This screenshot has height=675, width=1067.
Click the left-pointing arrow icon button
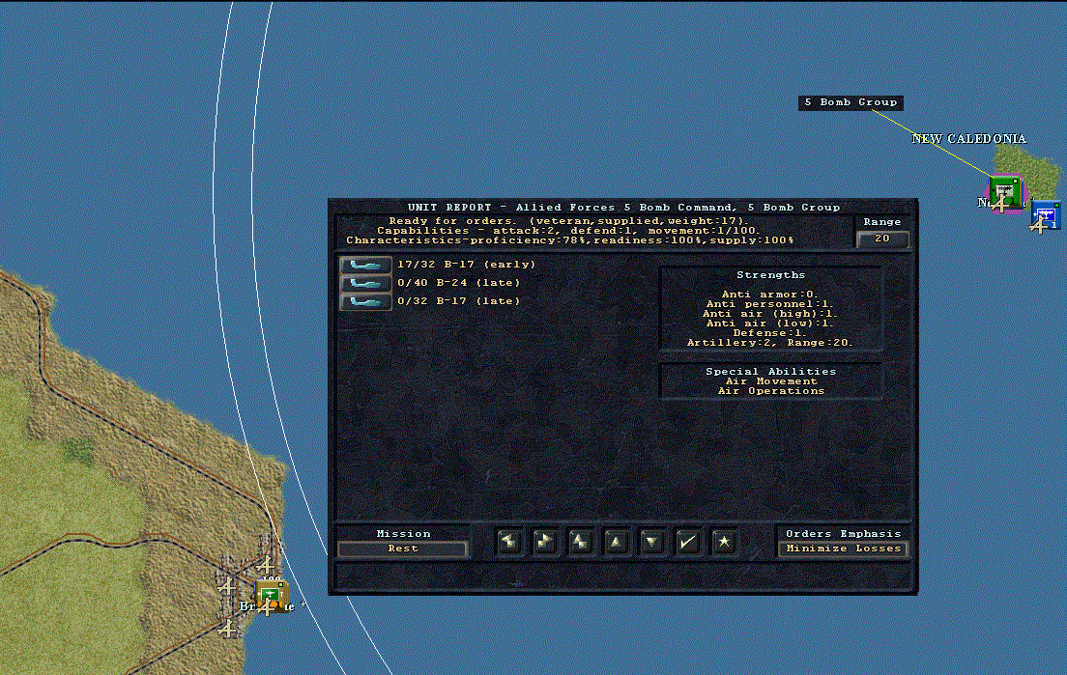coord(509,541)
